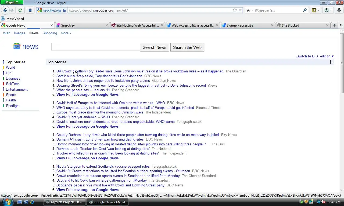Image resolution: width=344 pixels, height=206 pixels.
Task: Start a search with the magnifier icon
Action: tap(305, 10)
